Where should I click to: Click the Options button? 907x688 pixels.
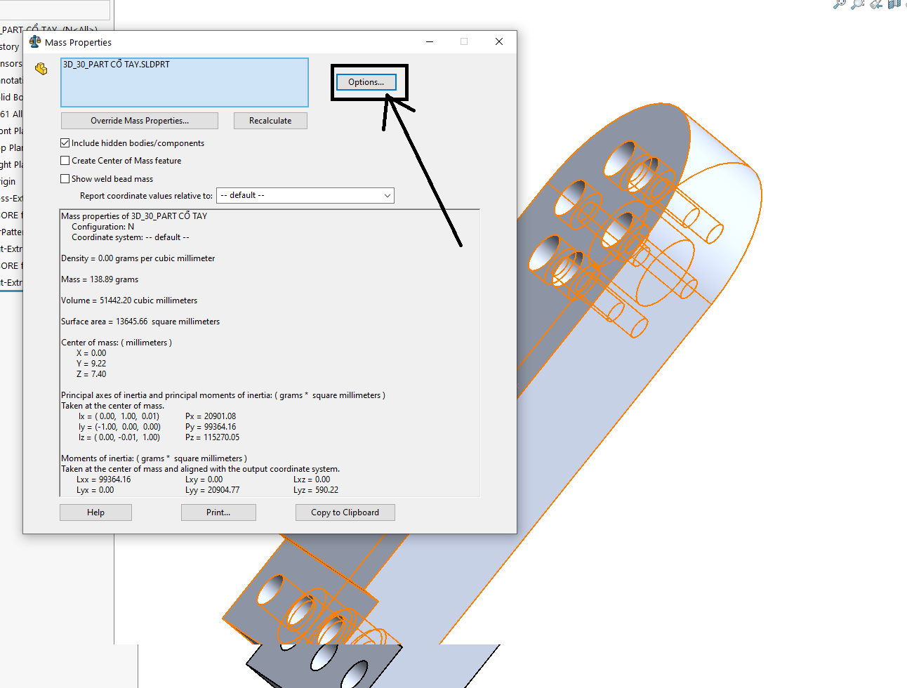pyautogui.click(x=366, y=82)
